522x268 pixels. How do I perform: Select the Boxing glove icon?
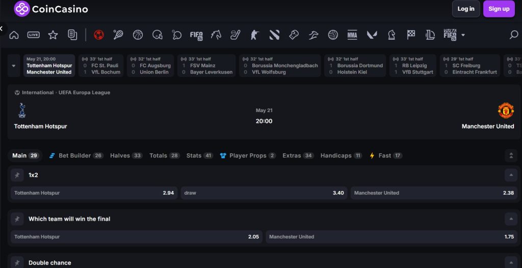(x=294, y=35)
